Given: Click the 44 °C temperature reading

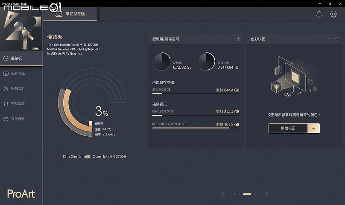Looking at the screenshot, I should (107, 129).
